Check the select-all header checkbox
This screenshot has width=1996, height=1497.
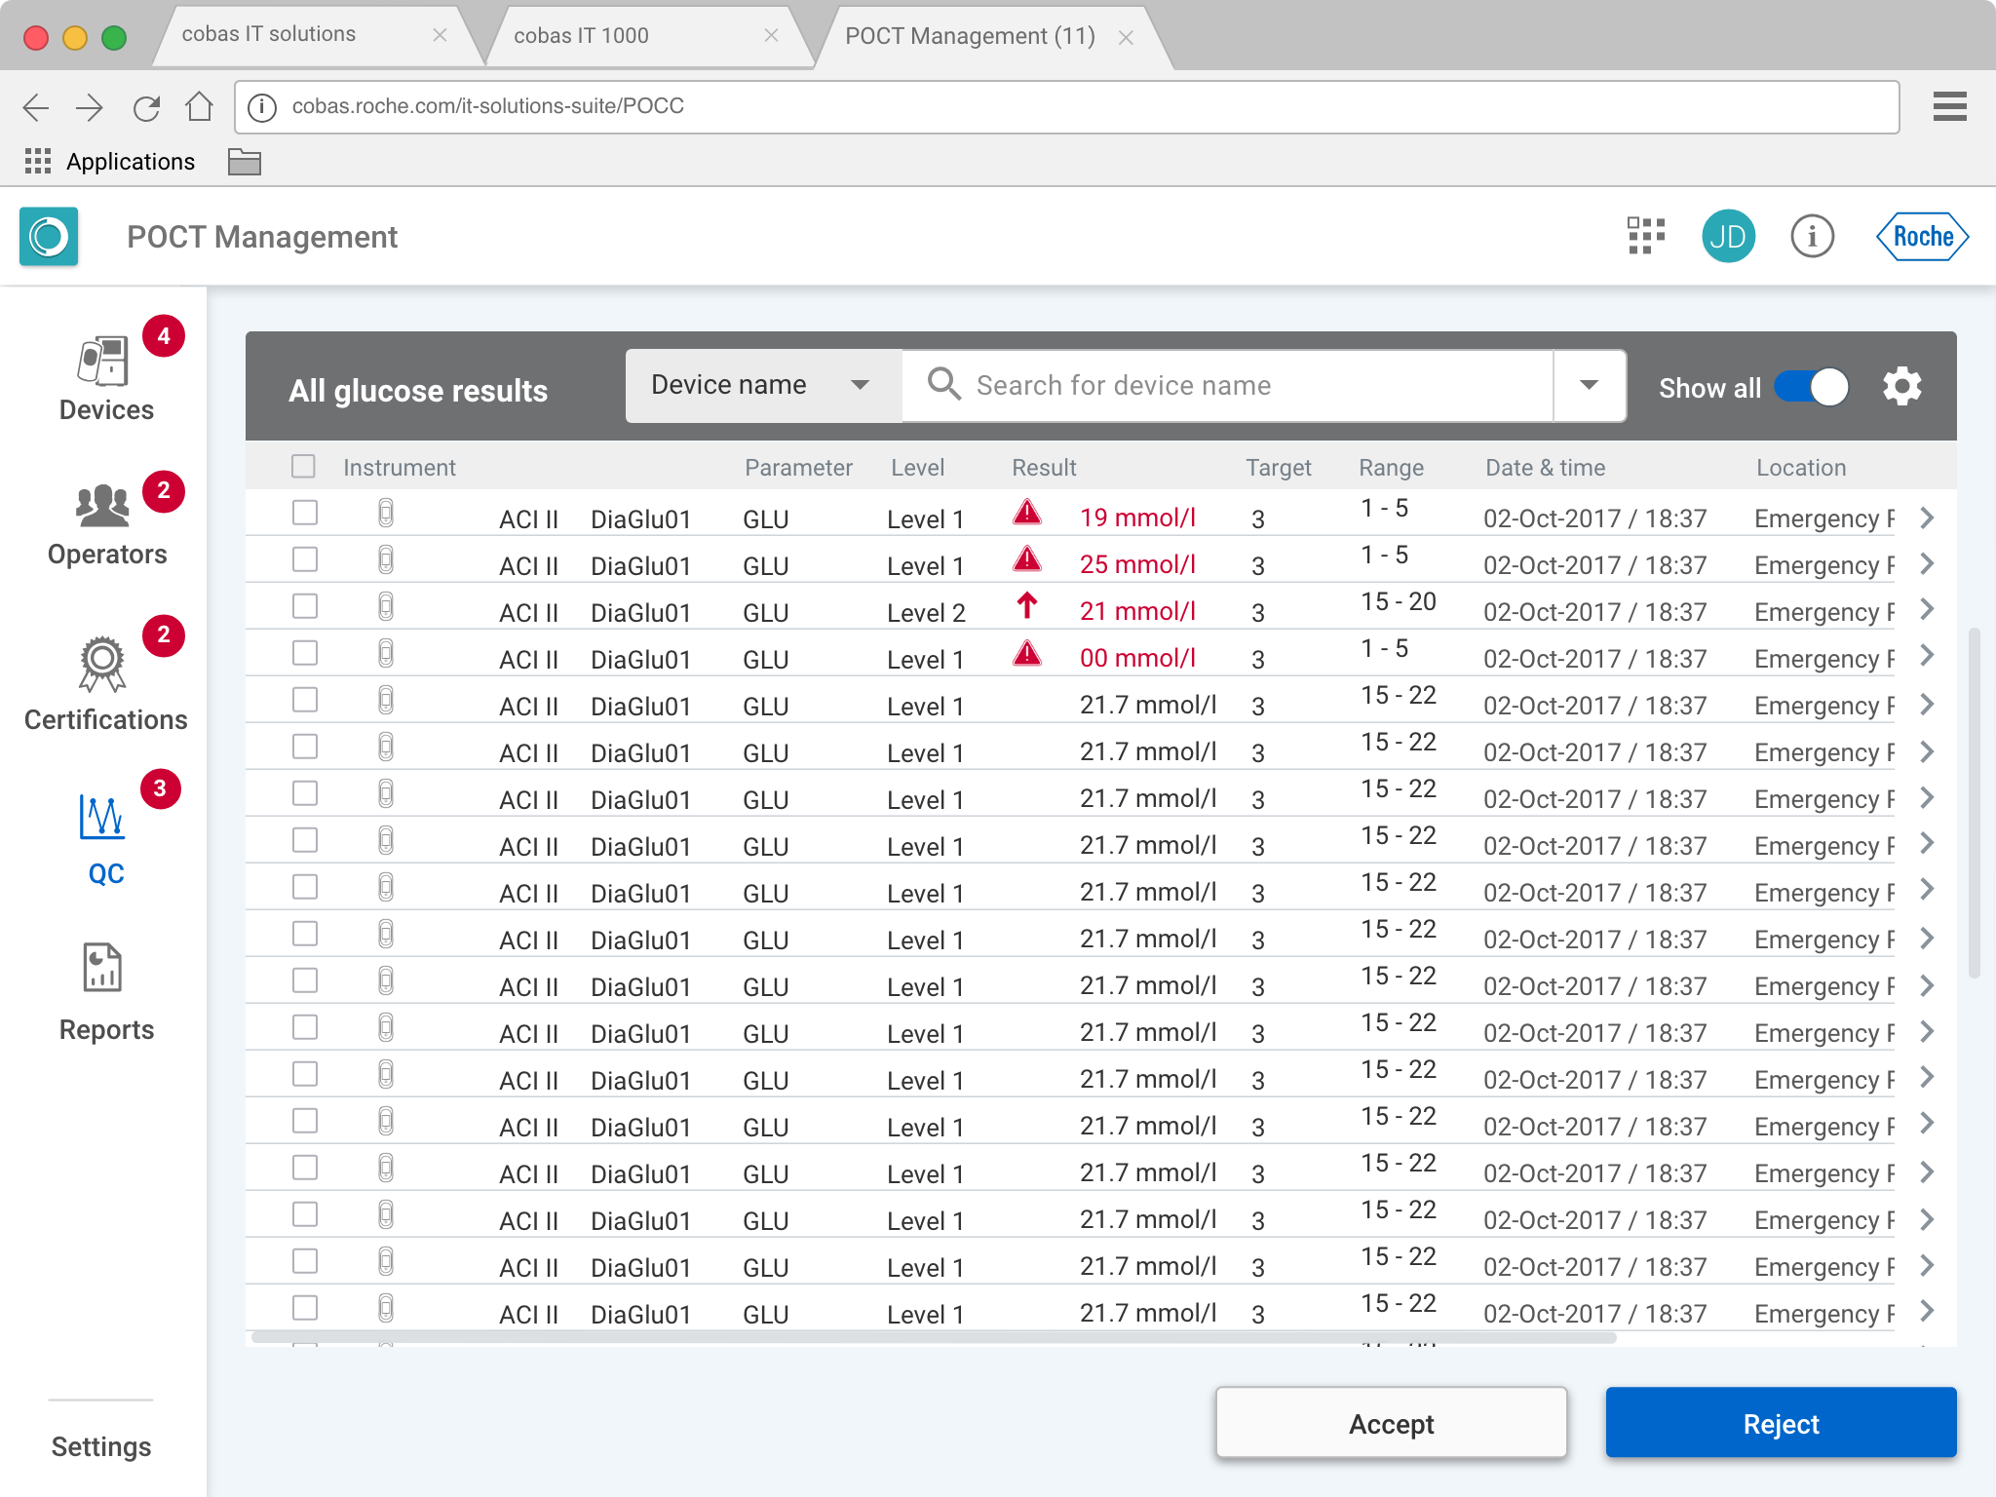click(x=304, y=467)
